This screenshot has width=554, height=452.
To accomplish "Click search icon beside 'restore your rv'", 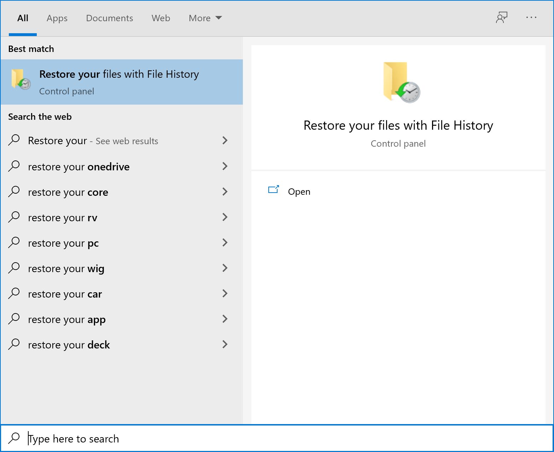I will coord(14,217).
